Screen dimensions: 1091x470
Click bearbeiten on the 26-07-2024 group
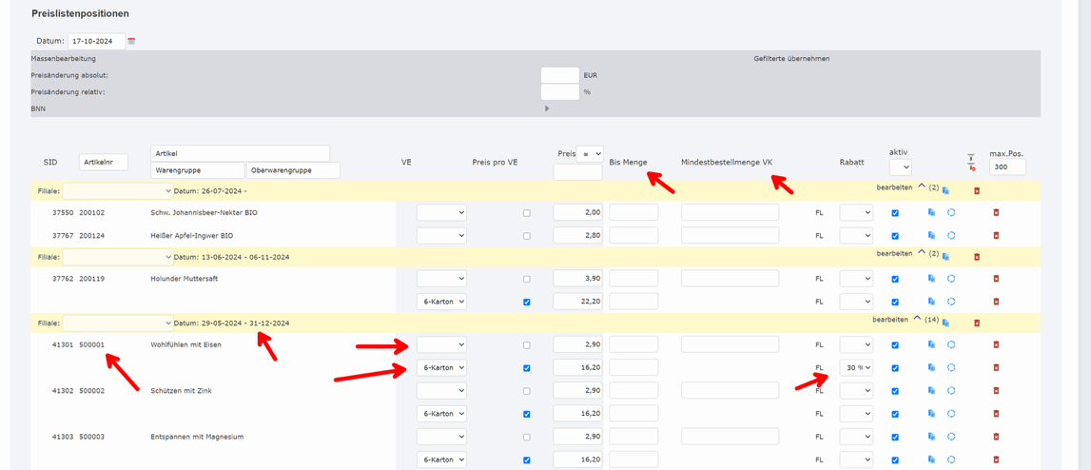894,187
